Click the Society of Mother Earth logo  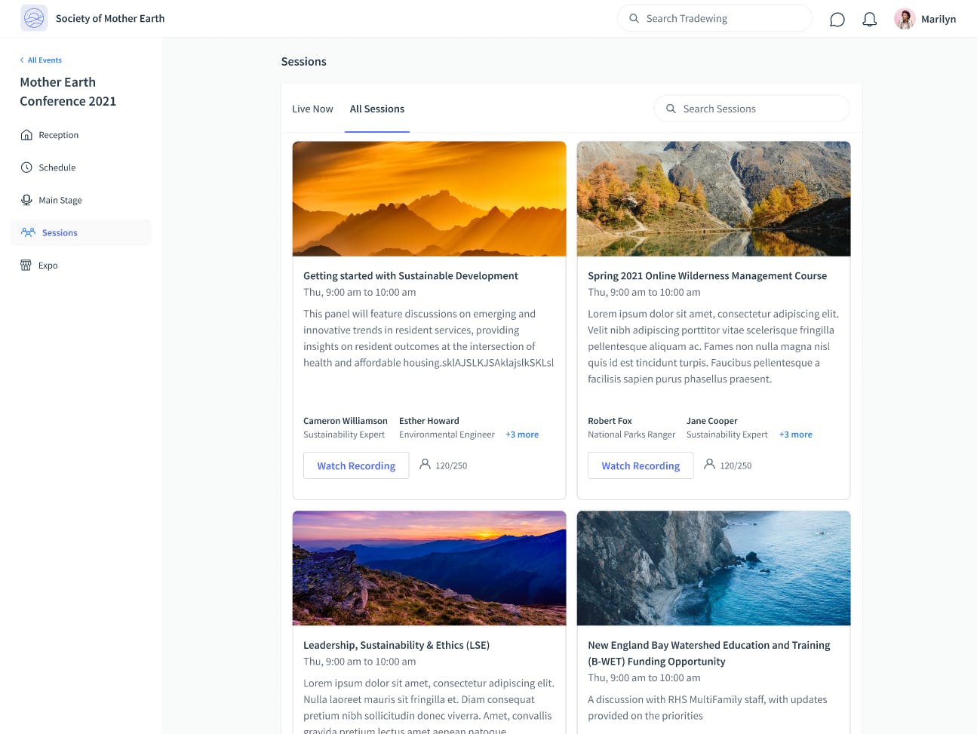34,18
